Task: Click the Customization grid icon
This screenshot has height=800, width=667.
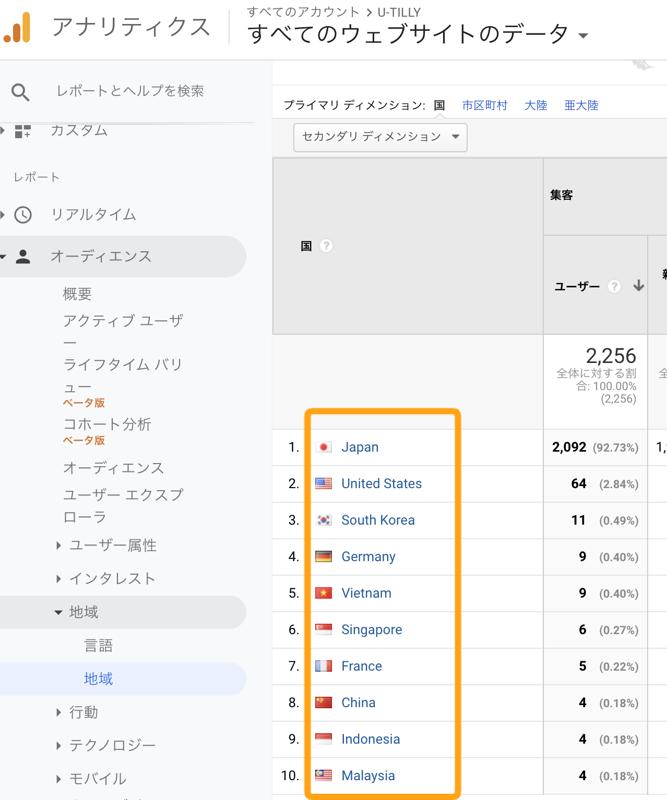Action: [23, 131]
